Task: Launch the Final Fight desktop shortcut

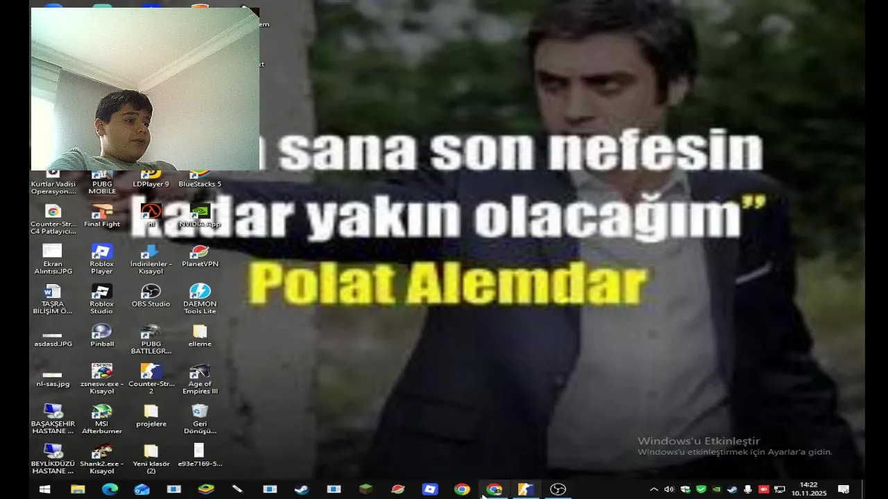Action: pyautogui.click(x=102, y=216)
